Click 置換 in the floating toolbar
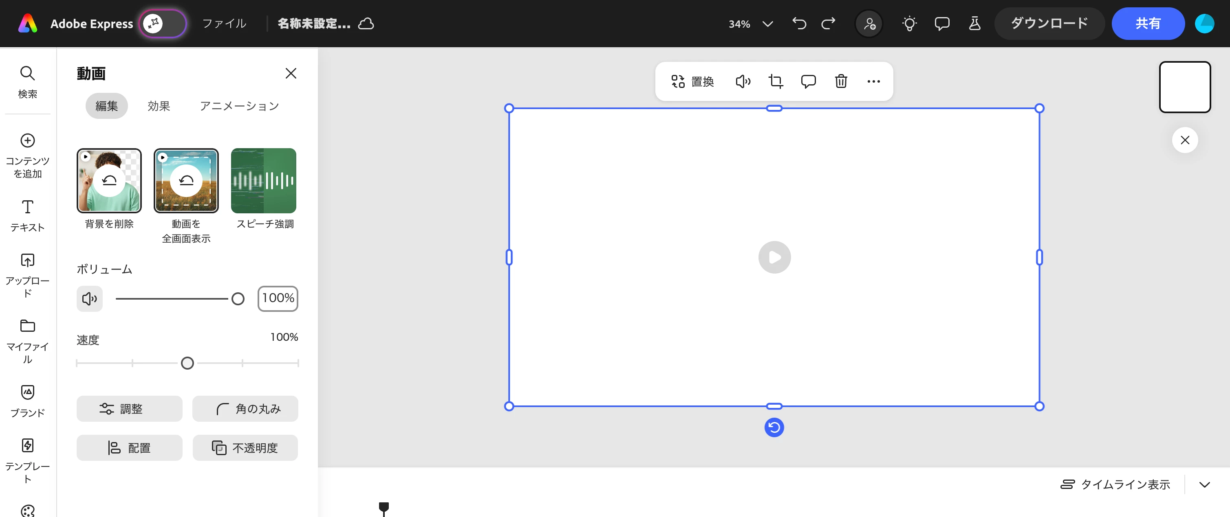The image size is (1230, 517). [692, 81]
